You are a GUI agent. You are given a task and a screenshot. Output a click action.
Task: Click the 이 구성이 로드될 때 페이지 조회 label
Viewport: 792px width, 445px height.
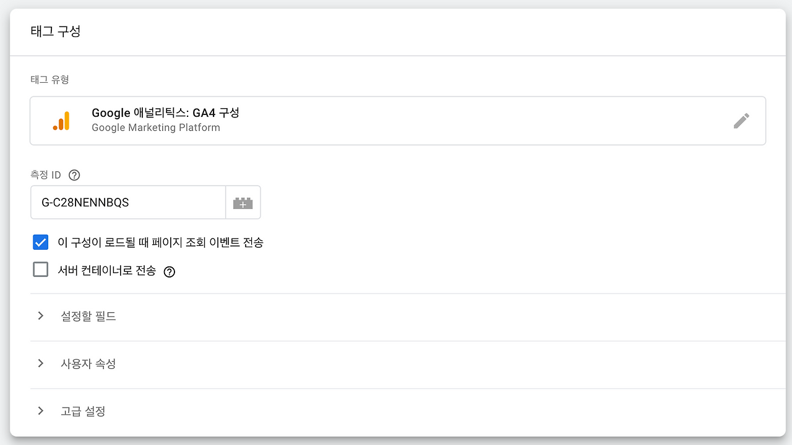160,242
